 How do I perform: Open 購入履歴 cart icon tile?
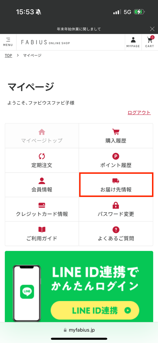tap(116, 136)
